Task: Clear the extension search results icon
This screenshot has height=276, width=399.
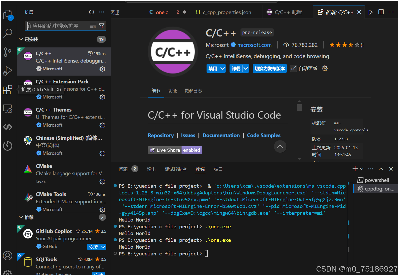Action: tap(93, 26)
